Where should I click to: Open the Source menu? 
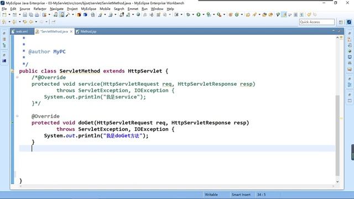[24, 9]
